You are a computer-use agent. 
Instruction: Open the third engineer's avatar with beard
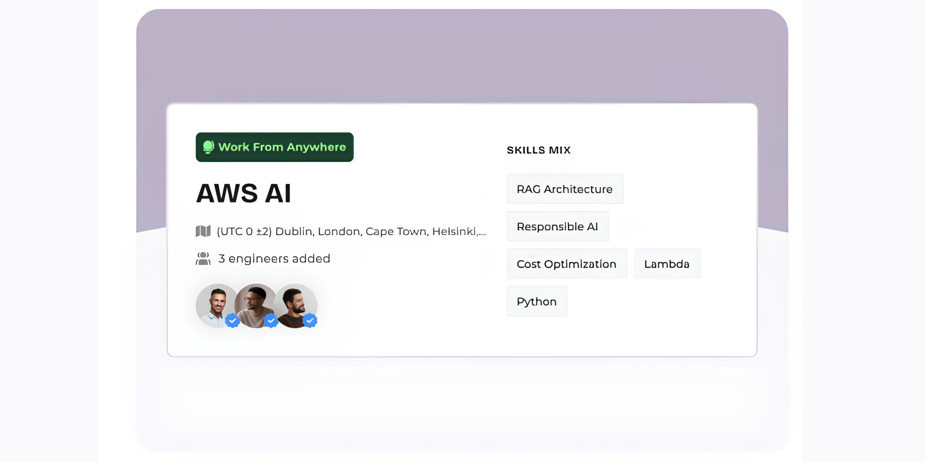[295, 305]
